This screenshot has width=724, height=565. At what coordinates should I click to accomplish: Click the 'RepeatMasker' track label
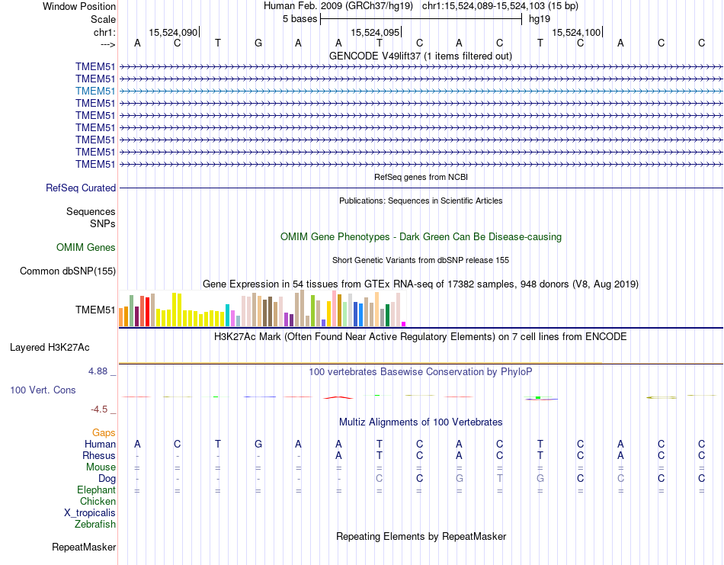[84, 547]
